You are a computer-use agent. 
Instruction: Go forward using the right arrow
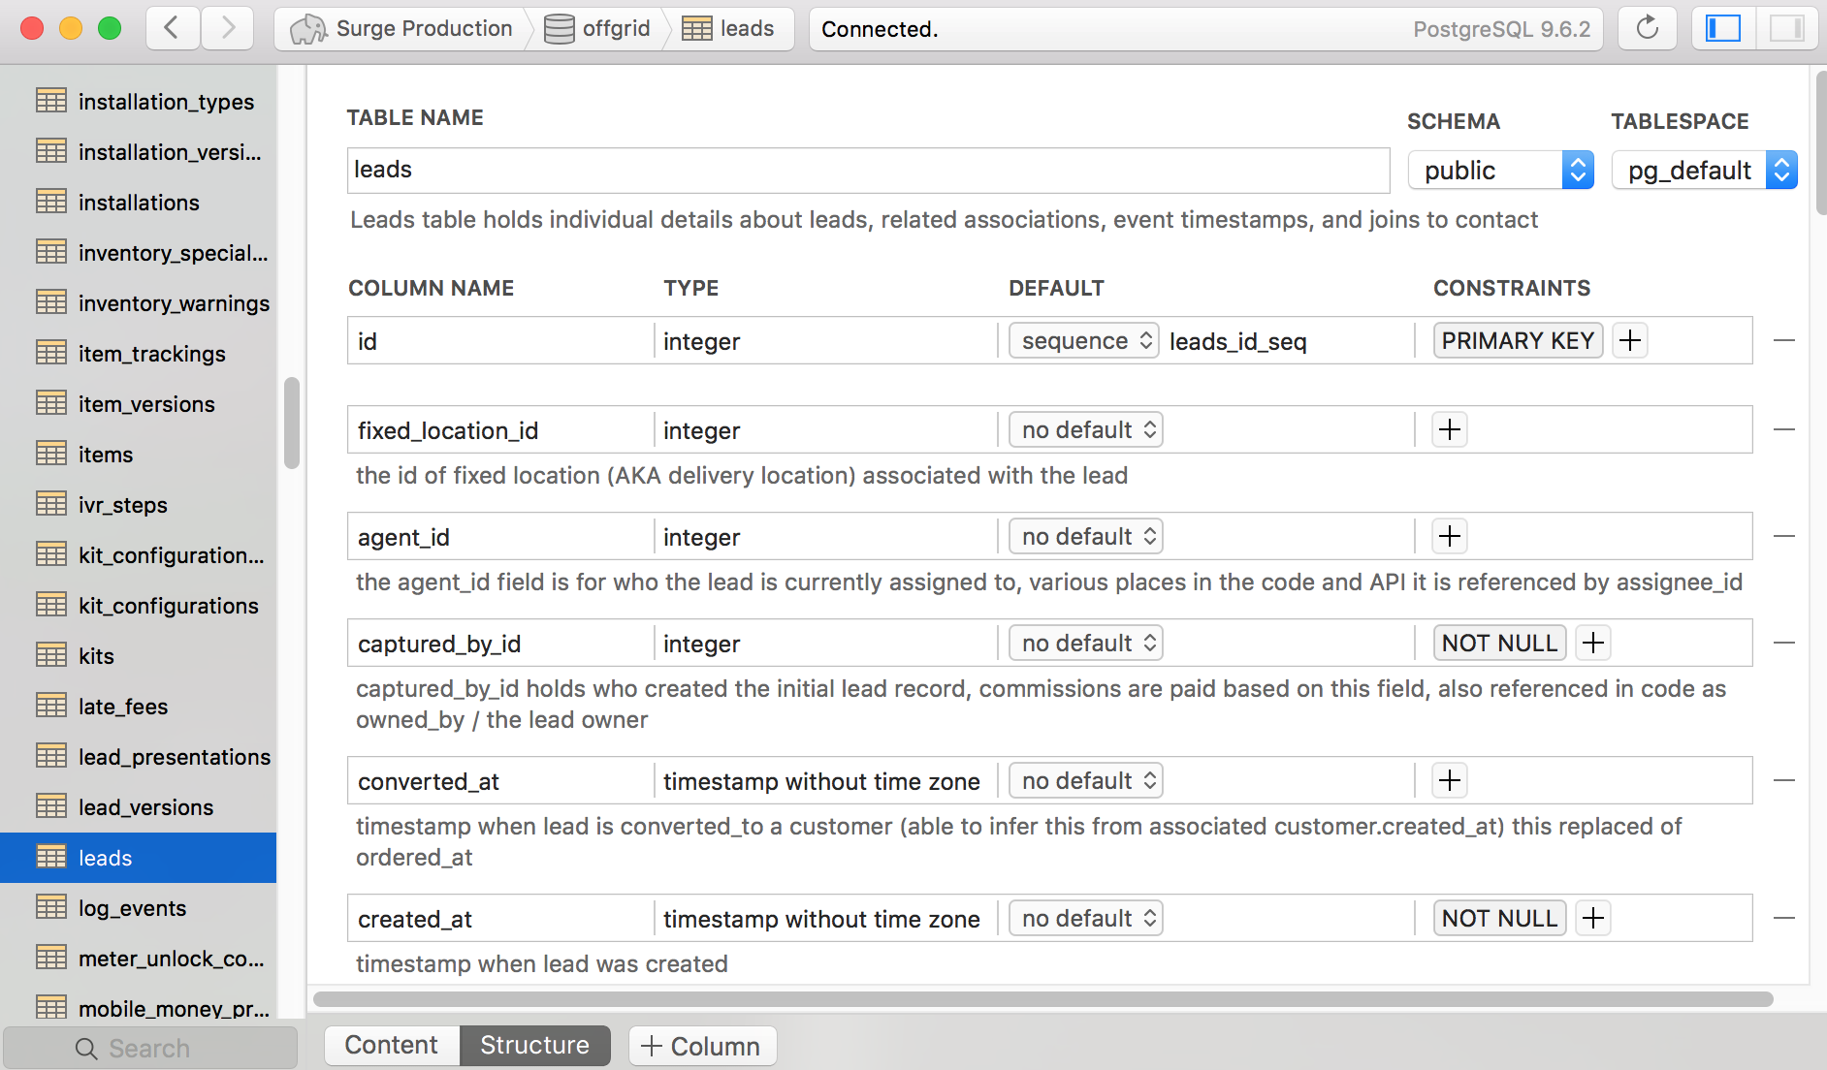[228, 28]
